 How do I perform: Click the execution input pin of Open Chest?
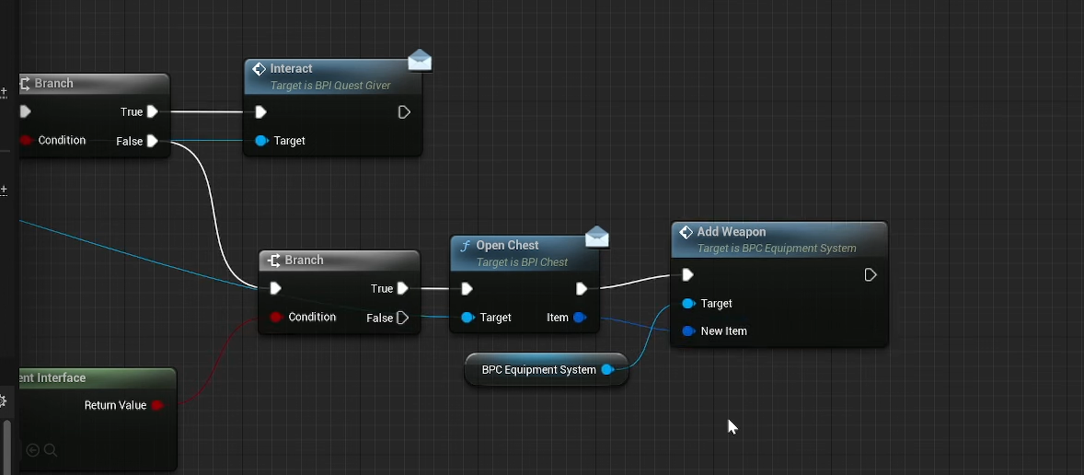[x=467, y=289]
